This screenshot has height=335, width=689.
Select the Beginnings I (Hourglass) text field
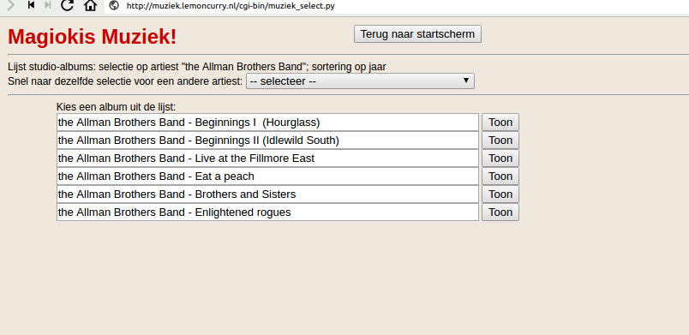[267, 122]
